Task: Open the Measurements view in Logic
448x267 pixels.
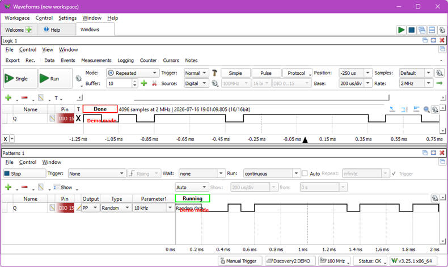Action: tap(96, 60)
